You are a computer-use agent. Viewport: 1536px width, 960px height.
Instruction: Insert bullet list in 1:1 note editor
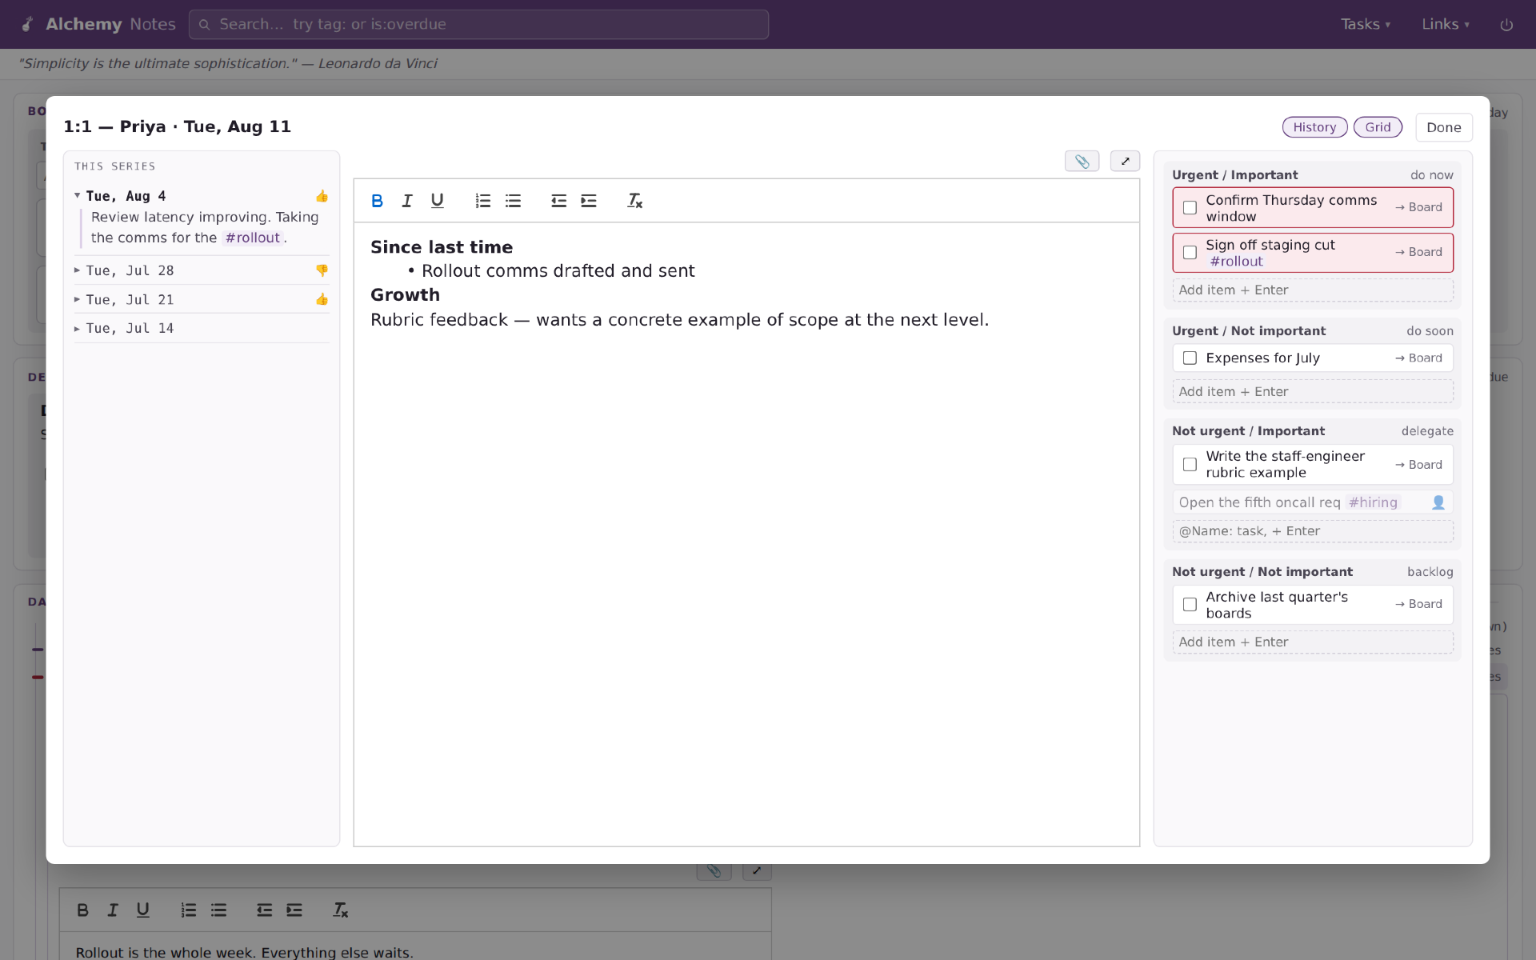click(513, 201)
